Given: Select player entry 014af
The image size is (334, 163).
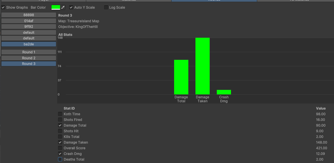Looking at the screenshot, I should [x=29, y=21].
